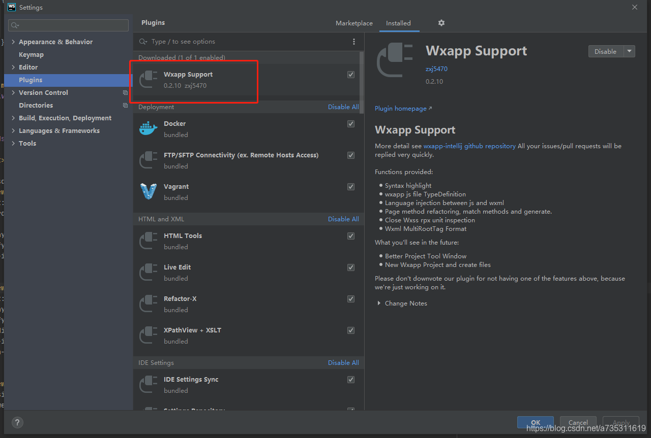Click the help question mark button

click(x=17, y=422)
